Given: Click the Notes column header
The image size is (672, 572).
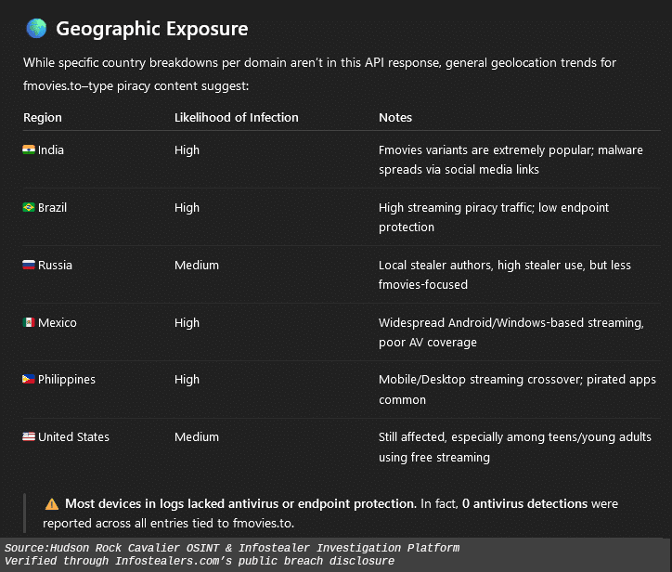Looking at the screenshot, I should pos(395,118).
